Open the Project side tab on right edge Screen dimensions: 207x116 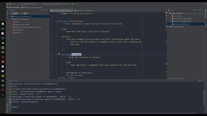(x=206, y=24)
